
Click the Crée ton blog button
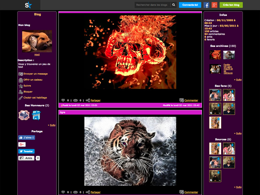(x=231, y=5)
